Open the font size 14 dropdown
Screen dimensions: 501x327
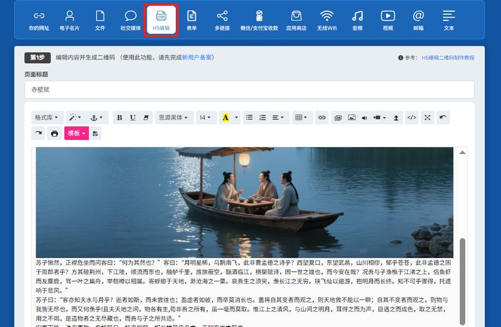pos(206,118)
